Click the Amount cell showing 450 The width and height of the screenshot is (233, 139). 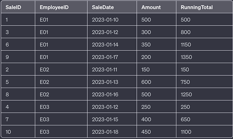[156, 132]
